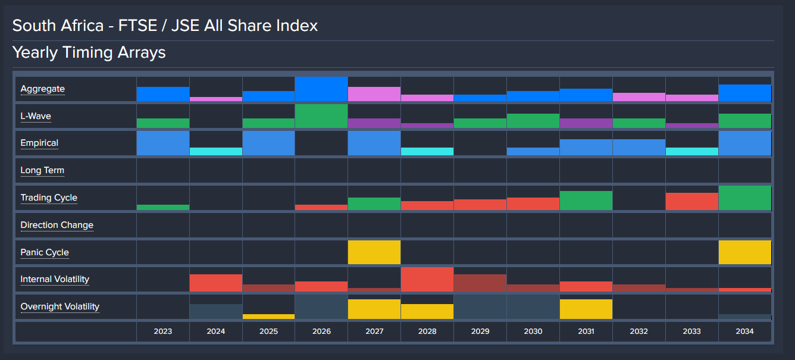Click the pink Aggregate bar for 2027
Image resolution: width=795 pixels, height=360 pixels.
coord(374,94)
